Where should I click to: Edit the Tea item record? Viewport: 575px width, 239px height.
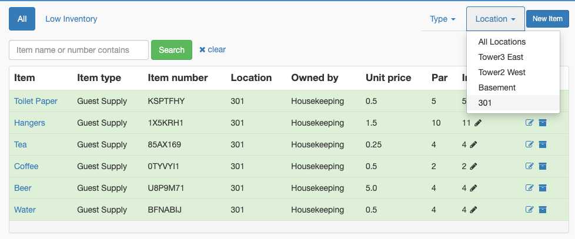529,144
